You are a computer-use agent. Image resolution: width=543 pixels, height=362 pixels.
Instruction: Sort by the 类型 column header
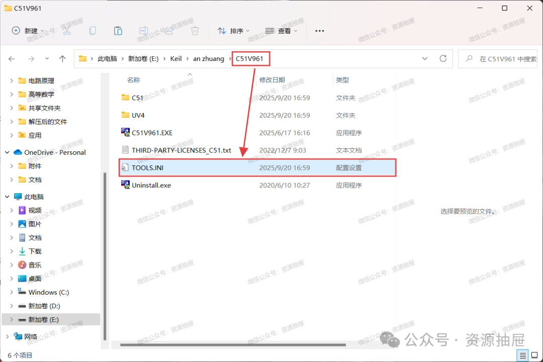click(x=342, y=80)
